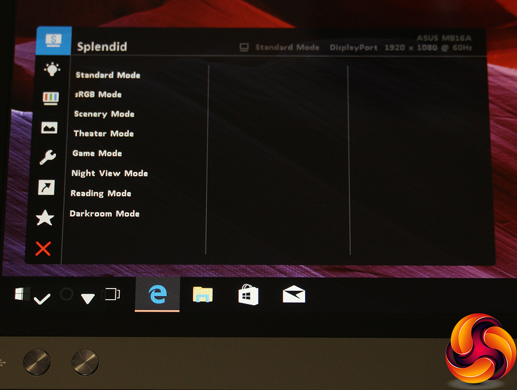517x390 pixels.
Task: Click the ASUS MB16A model label
Action: [444, 38]
